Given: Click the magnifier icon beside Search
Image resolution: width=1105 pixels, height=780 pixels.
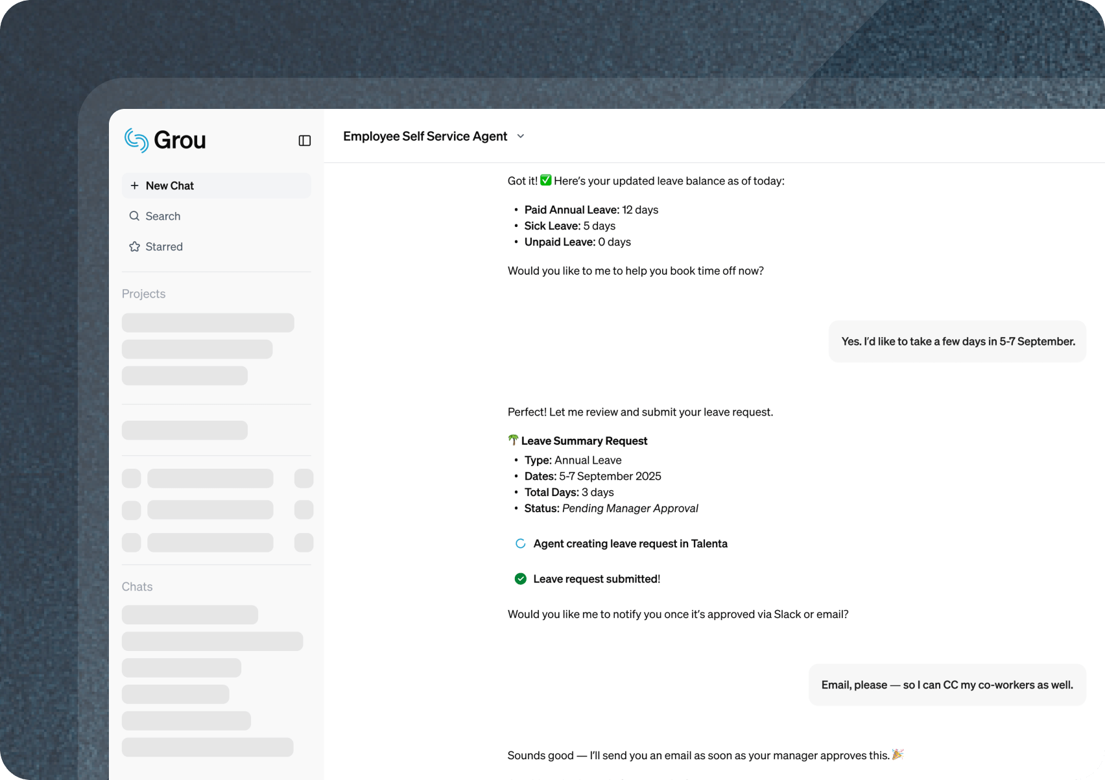Looking at the screenshot, I should tap(134, 216).
